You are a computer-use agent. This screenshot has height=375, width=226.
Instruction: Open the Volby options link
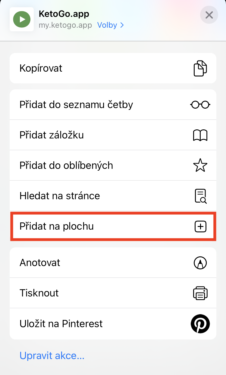[x=107, y=25]
